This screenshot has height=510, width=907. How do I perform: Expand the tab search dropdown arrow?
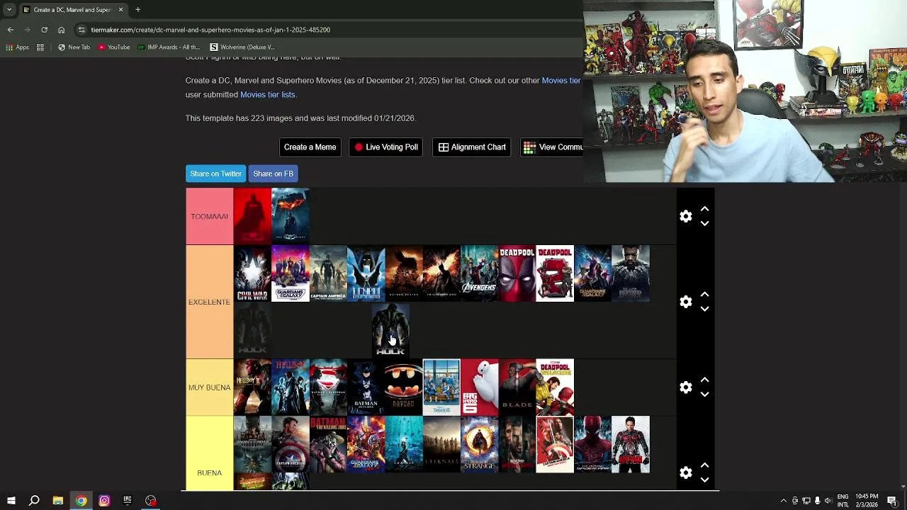9,10
